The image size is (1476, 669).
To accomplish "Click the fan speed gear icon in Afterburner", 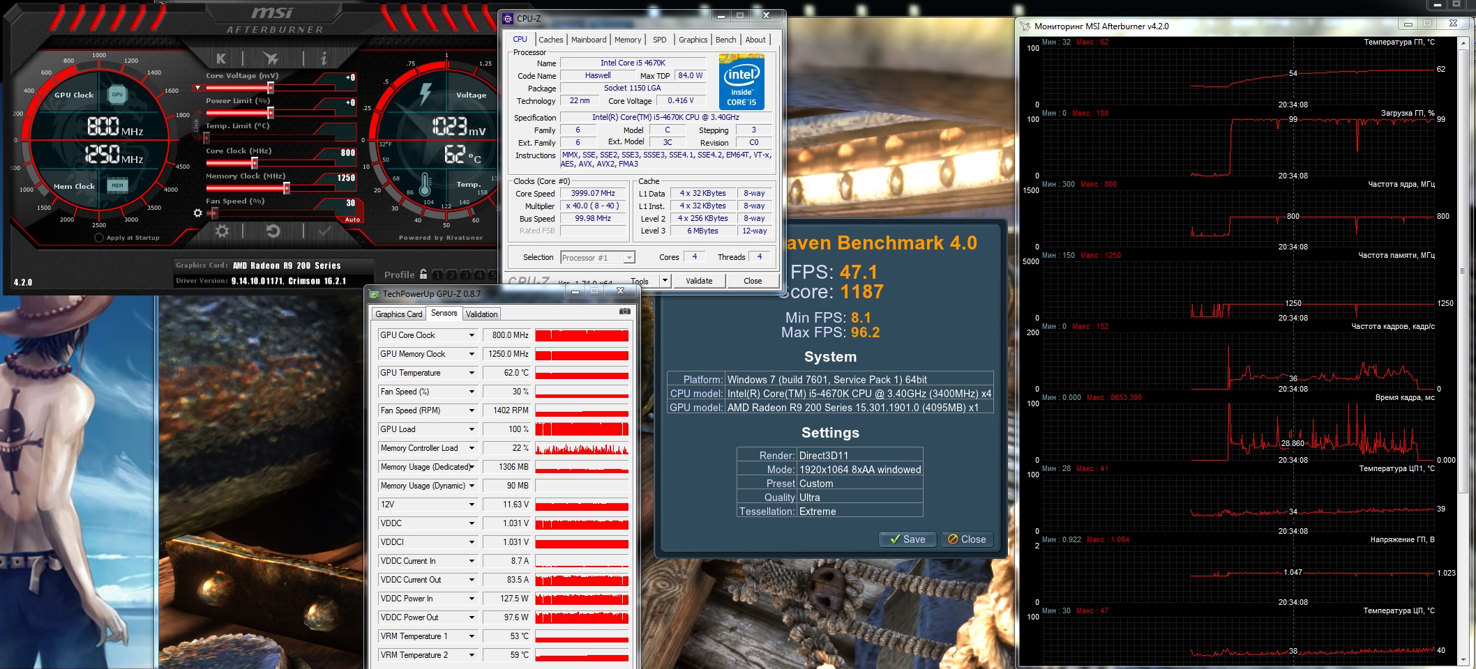I will click(197, 213).
